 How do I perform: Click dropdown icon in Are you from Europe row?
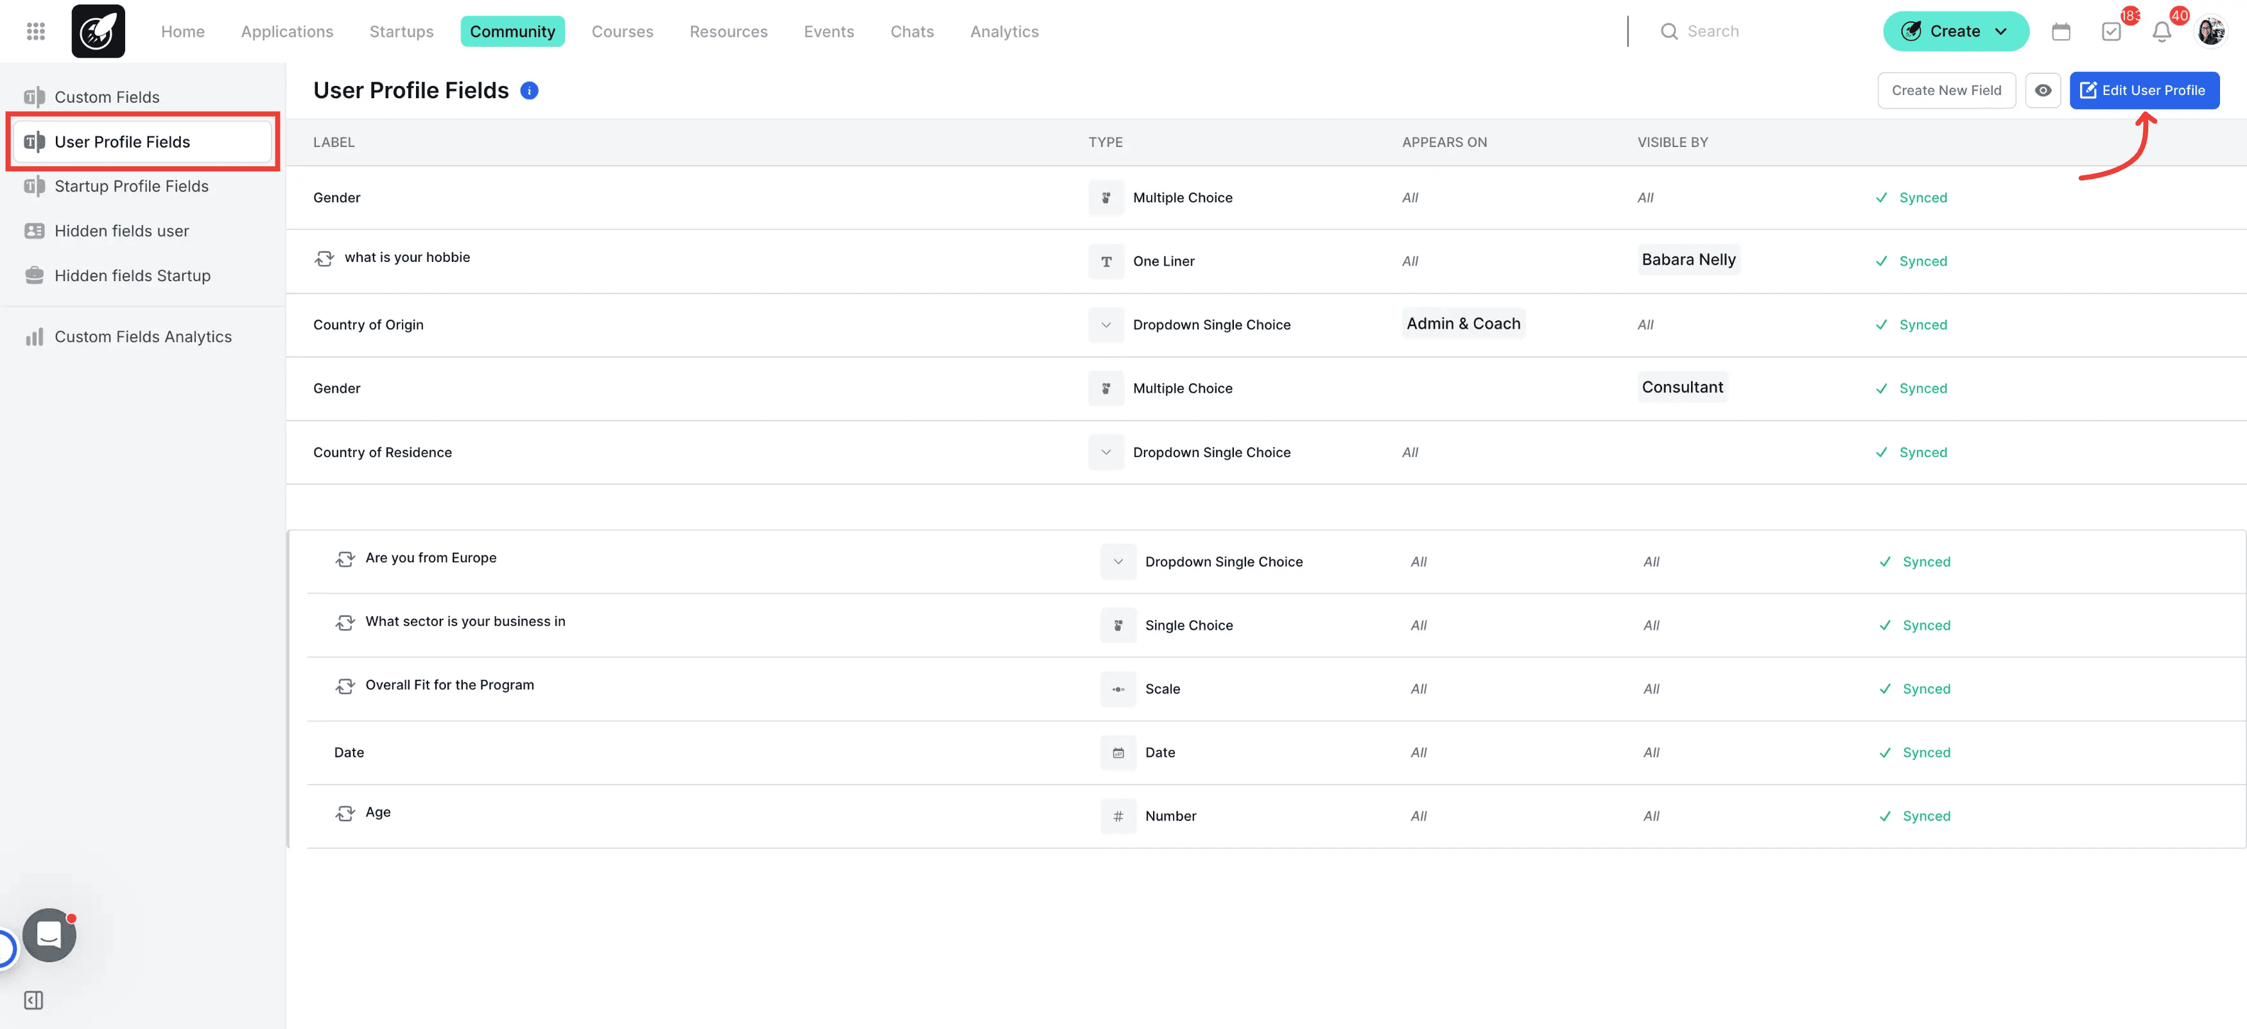1118,562
